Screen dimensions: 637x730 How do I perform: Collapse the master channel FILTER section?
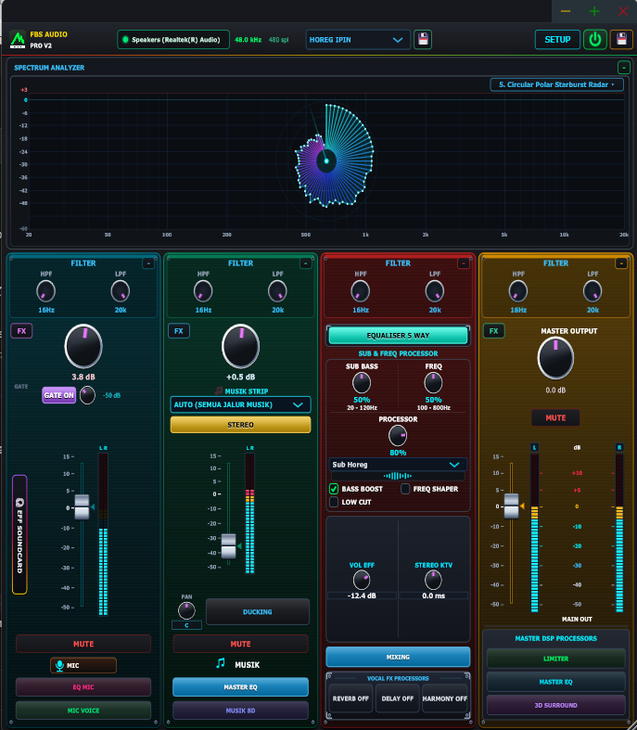point(621,263)
